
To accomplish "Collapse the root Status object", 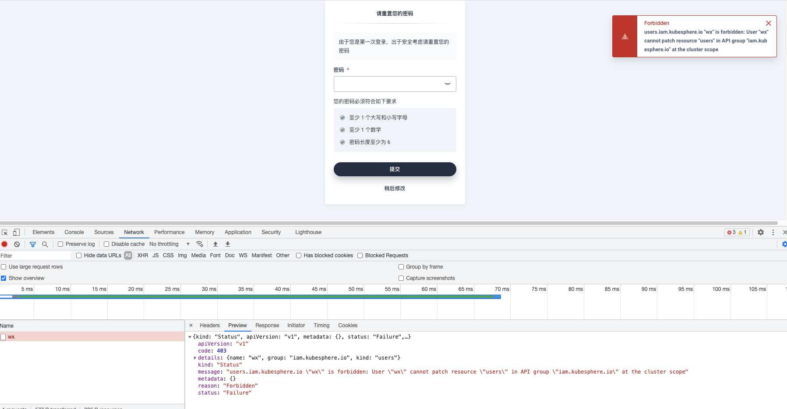I will 190,337.
